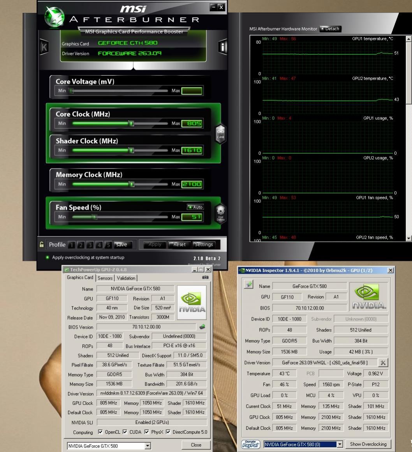Switch to the Graphics Card tab in GPU-Z

tap(80, 277)
